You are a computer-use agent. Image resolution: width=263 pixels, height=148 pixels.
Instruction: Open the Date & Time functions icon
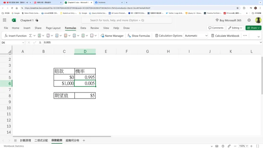pos(66,36)
